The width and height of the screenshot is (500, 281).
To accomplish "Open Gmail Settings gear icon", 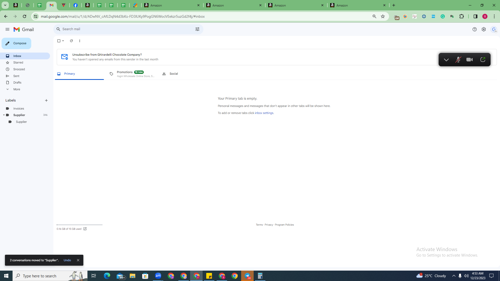I will 484,29.
